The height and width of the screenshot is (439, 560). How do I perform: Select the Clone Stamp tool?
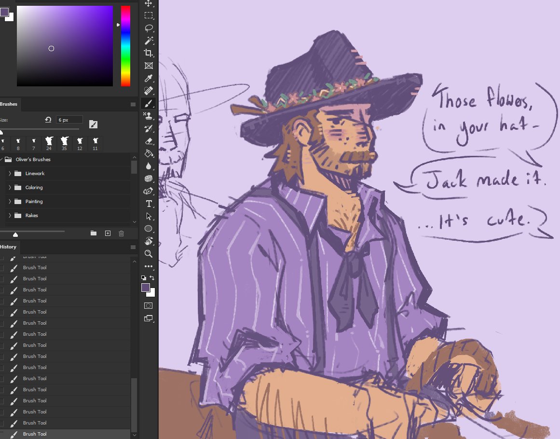point(149,115)
